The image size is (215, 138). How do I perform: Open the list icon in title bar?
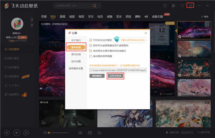(x=173, y=6)
